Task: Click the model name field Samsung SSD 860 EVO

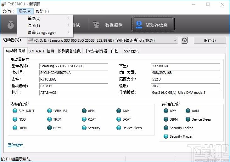Action: [74, 66]
